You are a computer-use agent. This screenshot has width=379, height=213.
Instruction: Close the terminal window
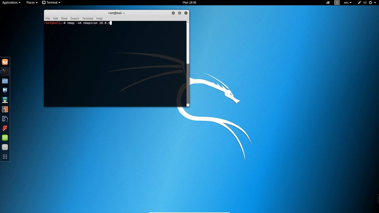[x=186, y=13]
